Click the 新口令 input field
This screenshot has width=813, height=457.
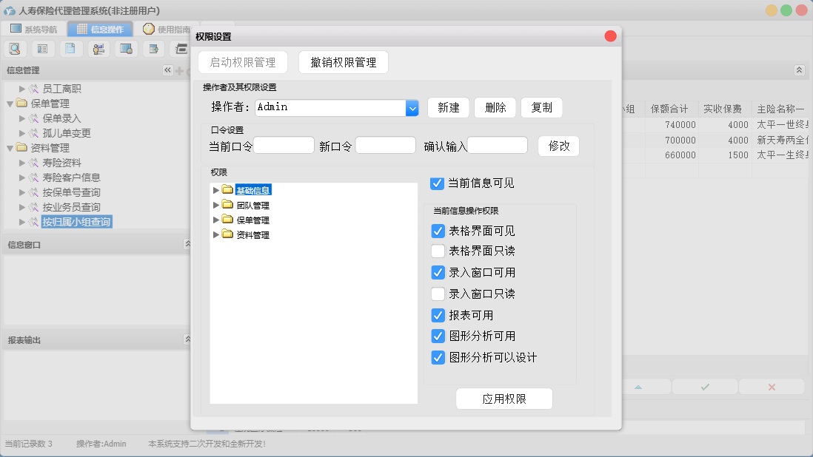pos(385,146)
